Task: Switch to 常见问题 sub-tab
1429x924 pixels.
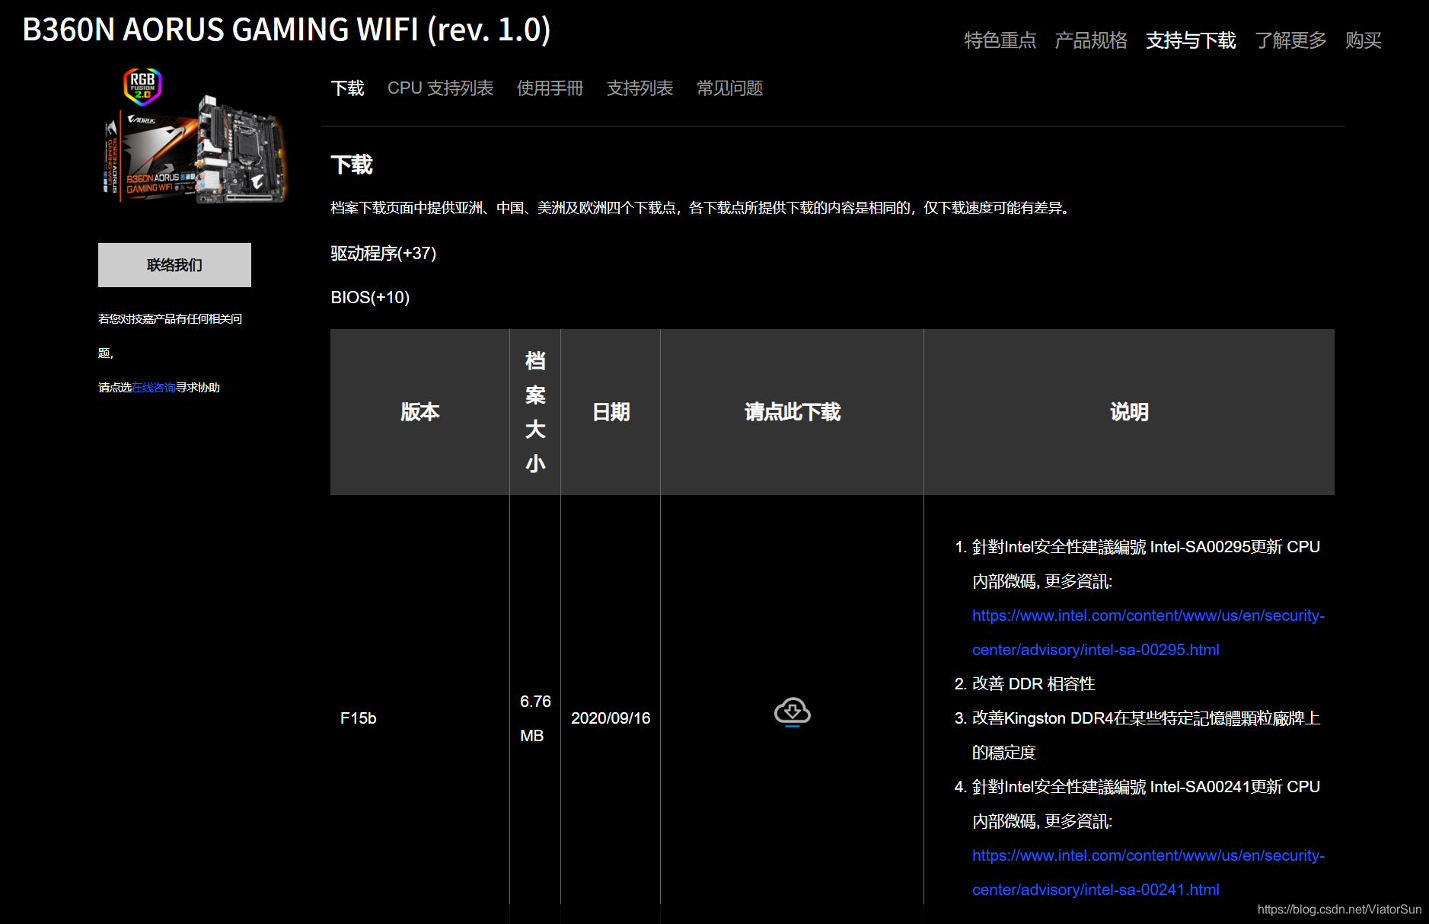Action: coord(729,88)
